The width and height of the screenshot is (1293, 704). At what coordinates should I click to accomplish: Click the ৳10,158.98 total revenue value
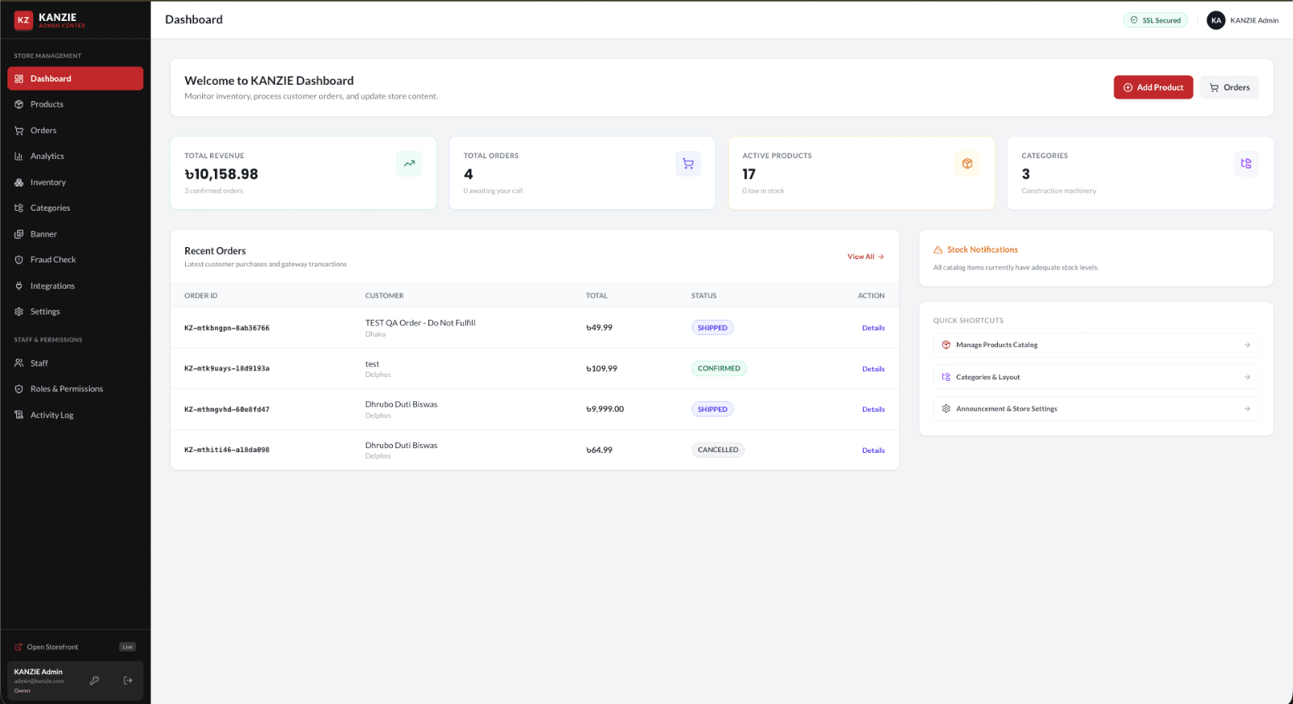pyautogui.click(x=221, y=174)
